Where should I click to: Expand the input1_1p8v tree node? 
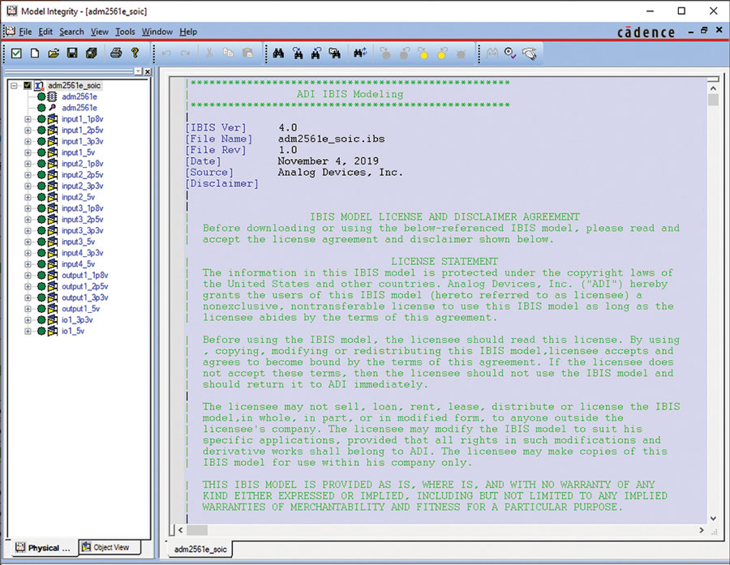tap(28, 119)
